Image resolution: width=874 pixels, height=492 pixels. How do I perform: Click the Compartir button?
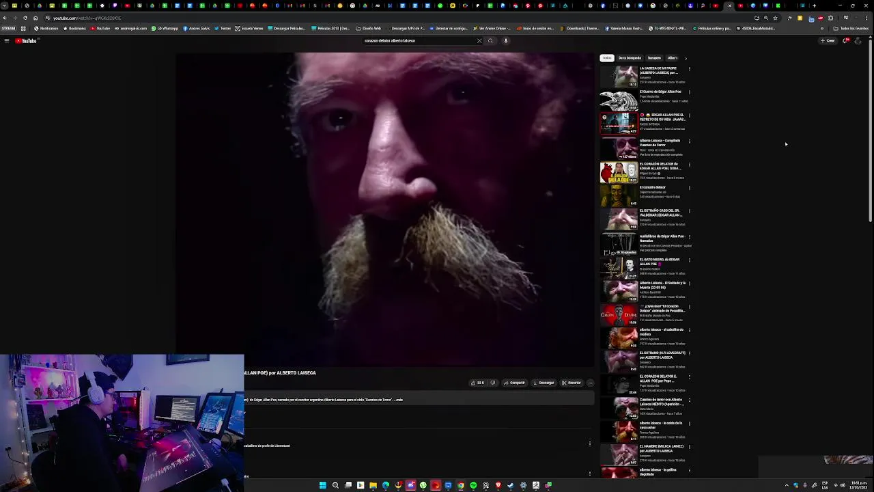[514, 383]
